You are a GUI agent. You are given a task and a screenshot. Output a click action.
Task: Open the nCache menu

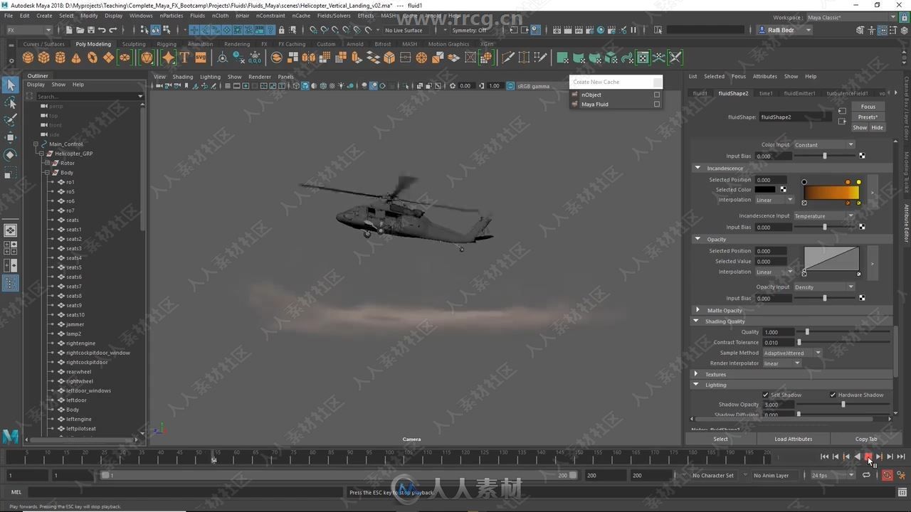[x=301, y=15]
